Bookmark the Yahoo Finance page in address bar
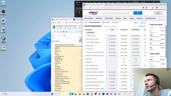 [98, 8]
